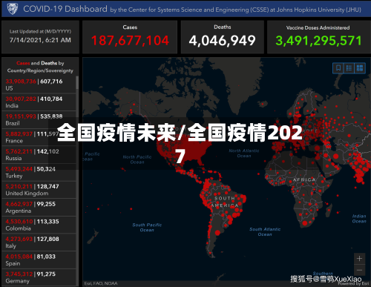Select the Italy row in country list
Viewport: 371px width, 287px height.
[39, 243]
